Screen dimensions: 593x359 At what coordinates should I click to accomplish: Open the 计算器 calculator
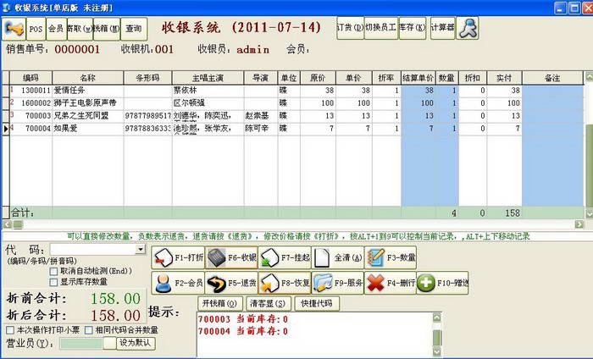pyautogui.click(x=443, y=28)
